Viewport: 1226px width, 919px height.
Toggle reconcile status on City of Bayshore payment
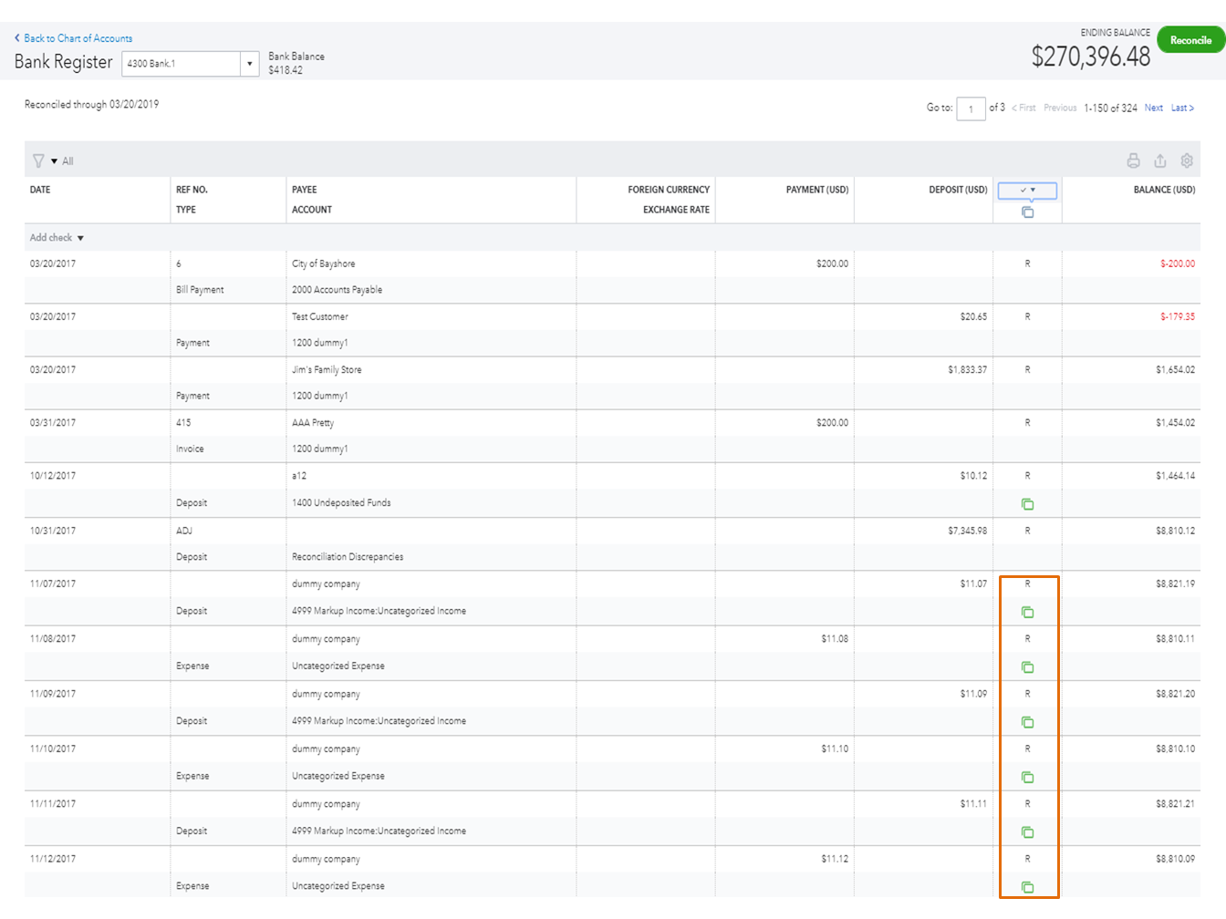1028,263
